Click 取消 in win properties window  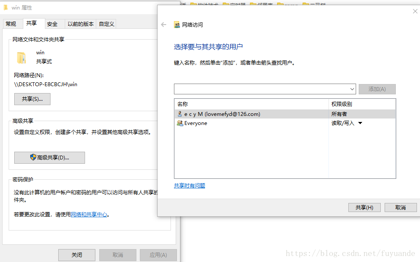coord(117,255)
